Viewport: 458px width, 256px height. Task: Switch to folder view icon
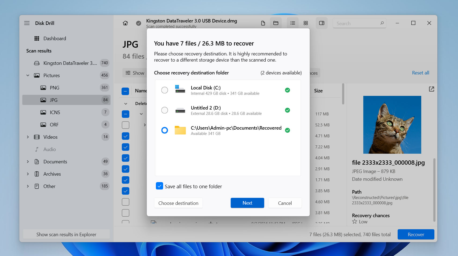pyautogui.click(x=276, y=23)
